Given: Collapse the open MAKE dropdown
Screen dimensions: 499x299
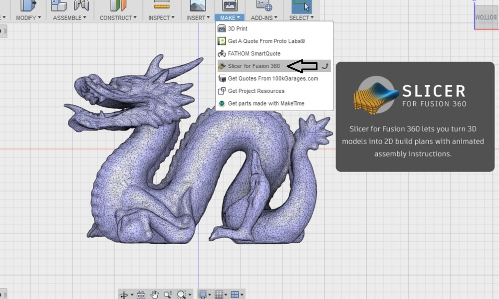Looking at the screenshot, I should point(230,18).
